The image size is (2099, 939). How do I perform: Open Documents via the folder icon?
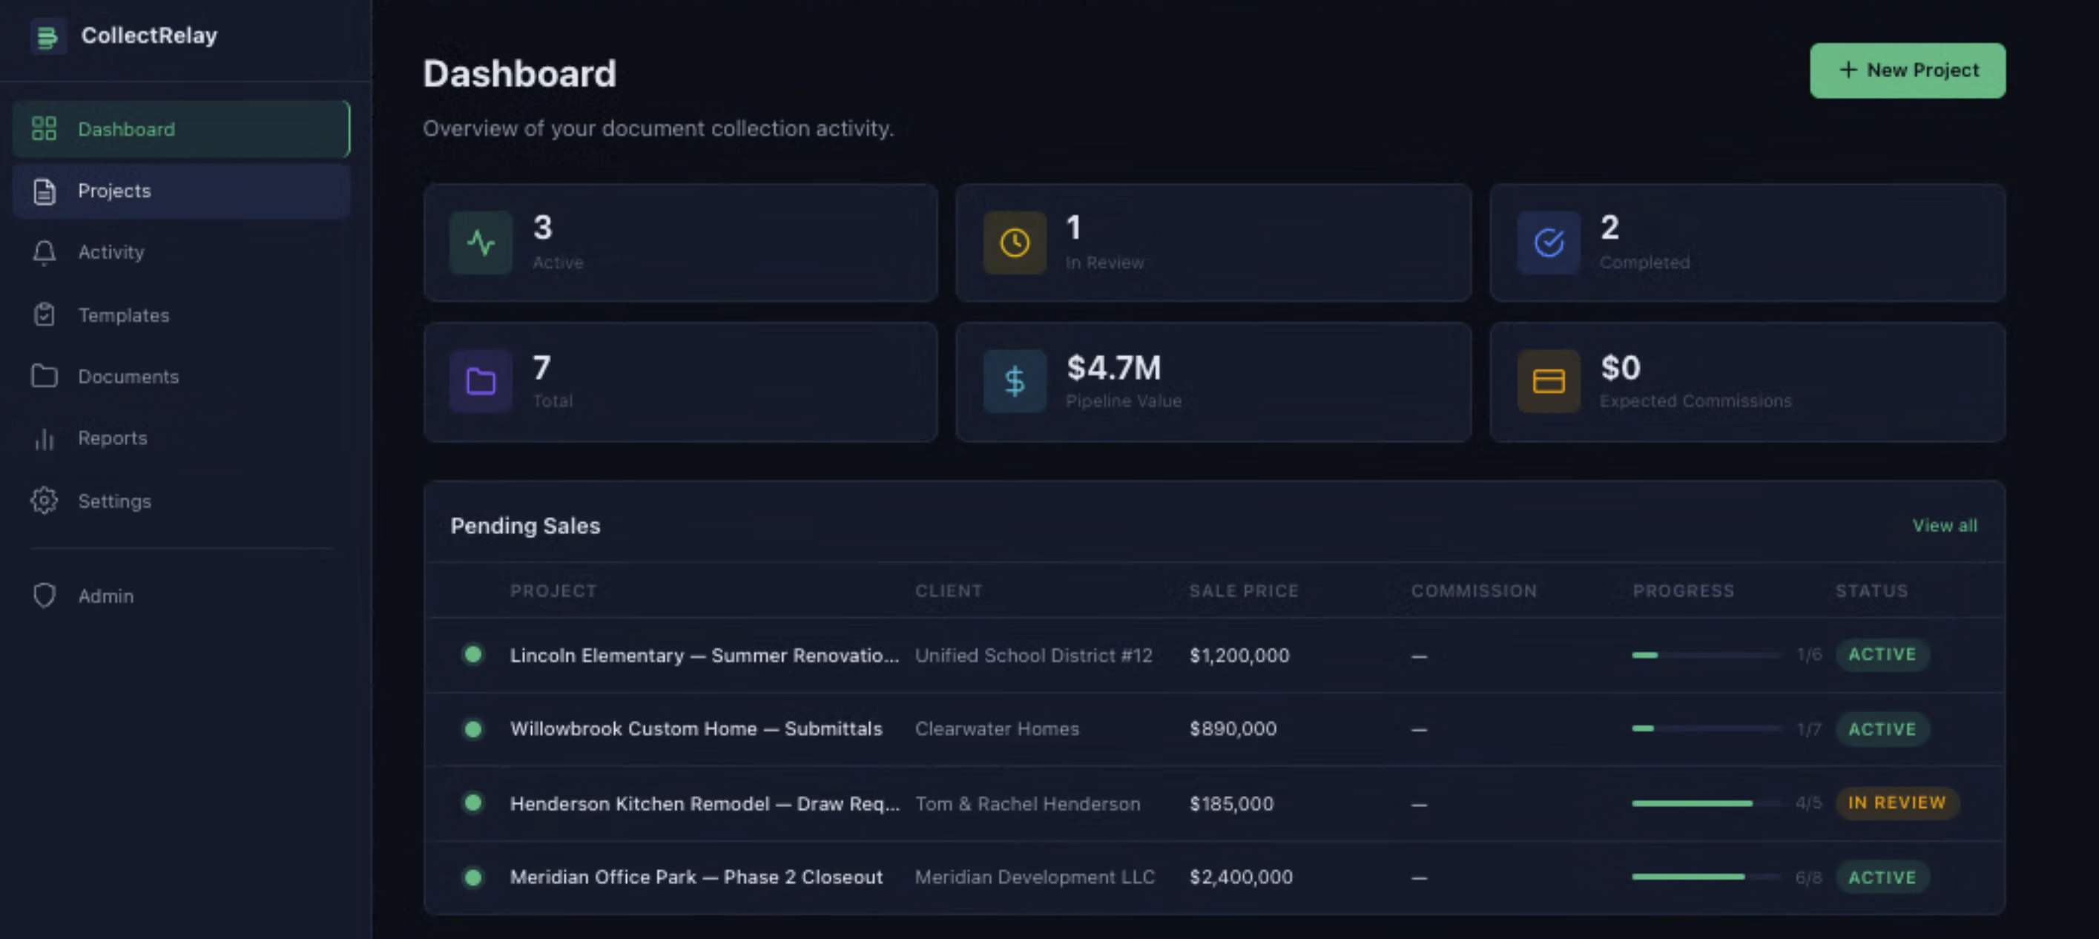(43, 376)
